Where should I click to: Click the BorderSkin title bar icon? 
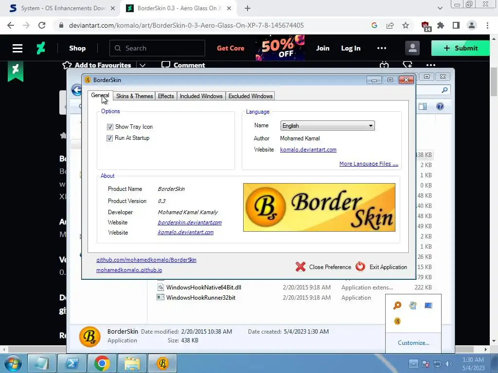[x=88, y=80]
